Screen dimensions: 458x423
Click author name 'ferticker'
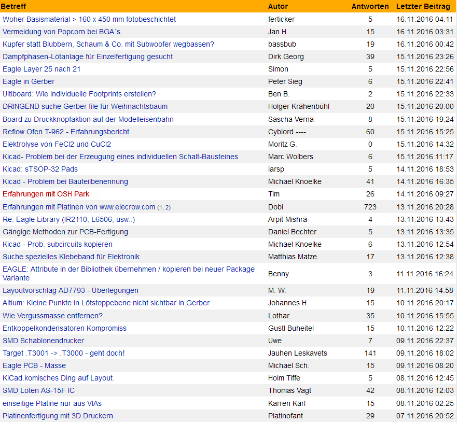pyautogui.click(x=281, y=19)
